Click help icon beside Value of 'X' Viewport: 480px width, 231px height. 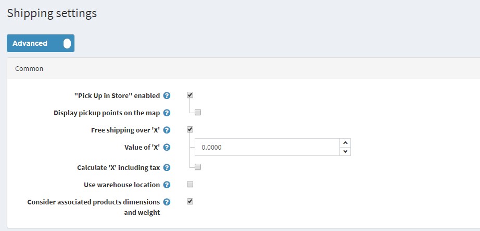click(167, 148)
